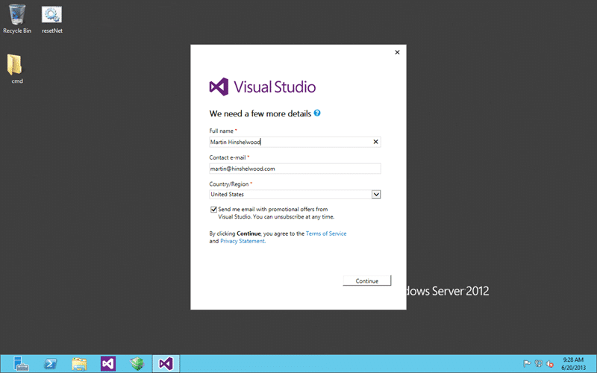597x373 pixels.
Task: Open Server Manager from the taskbar
Action: (x=21, y=364)
